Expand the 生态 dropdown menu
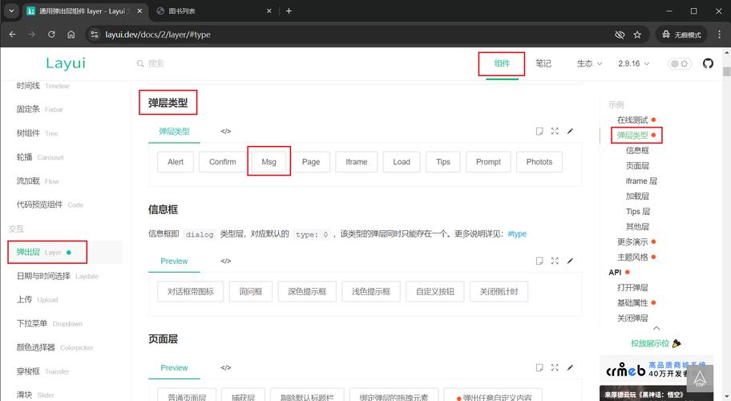Screen dimensions: 731x401 [x=589, y=63]
